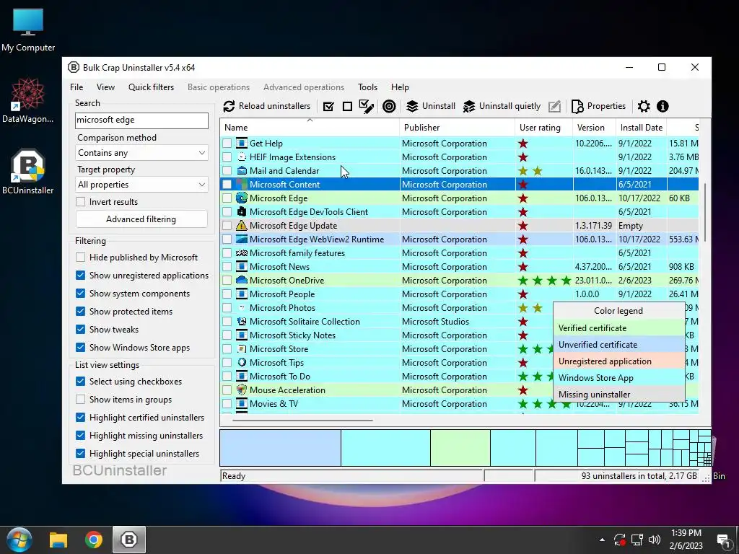Sort by the Name column header
This screenshot has height=554, width=739.
[x=310, y=128]
